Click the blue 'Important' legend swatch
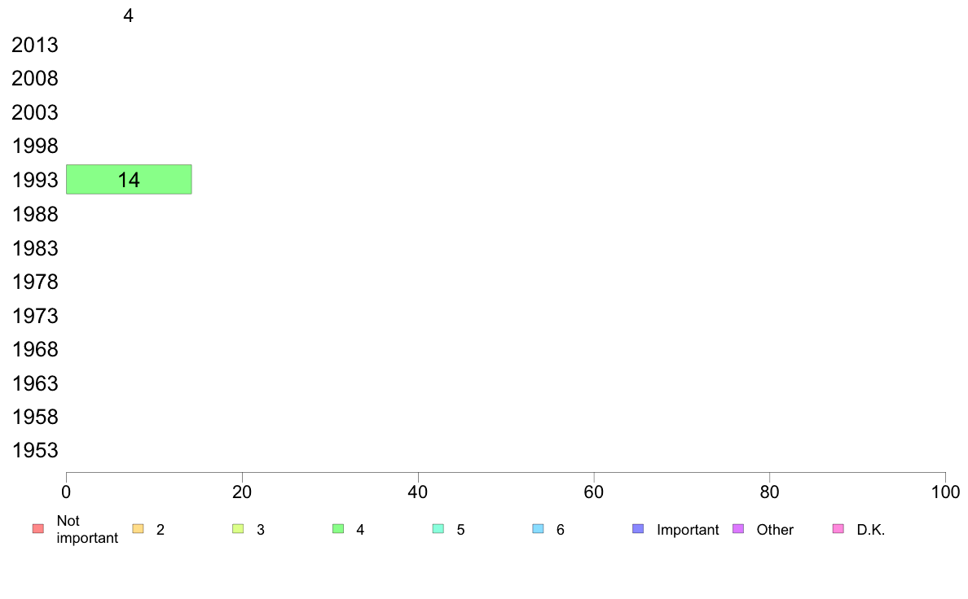Viewport: 968px width, 599px height. [638, 529]
